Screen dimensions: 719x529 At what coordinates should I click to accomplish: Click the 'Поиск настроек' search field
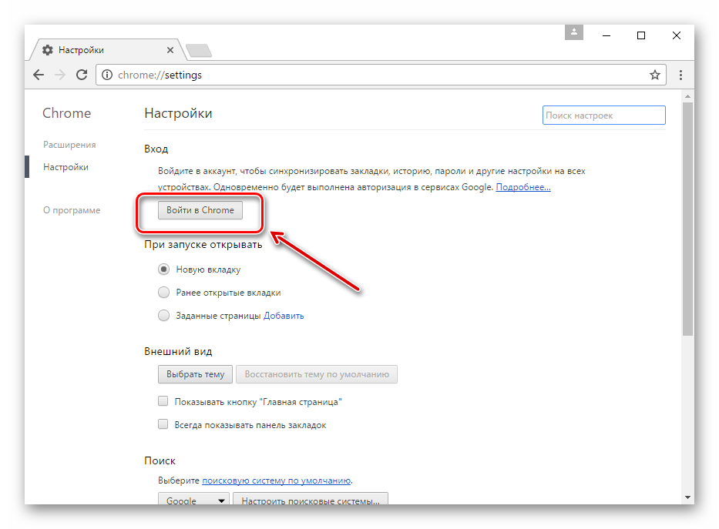coord(603,116)
